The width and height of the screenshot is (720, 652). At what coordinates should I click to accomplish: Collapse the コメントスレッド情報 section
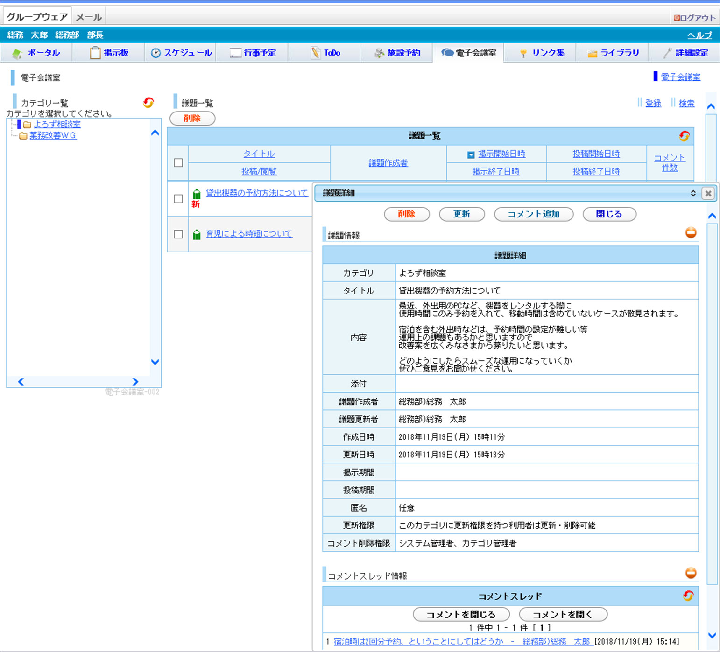[691, 573]
